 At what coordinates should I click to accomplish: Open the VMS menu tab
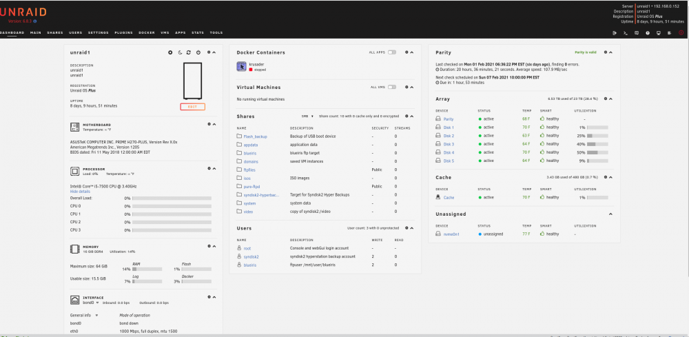point(165,32)
